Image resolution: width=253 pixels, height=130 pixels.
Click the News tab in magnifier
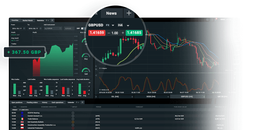[x=112, y=13]
